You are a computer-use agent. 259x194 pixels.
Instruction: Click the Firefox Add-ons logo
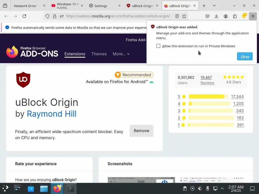pos(32,52)
